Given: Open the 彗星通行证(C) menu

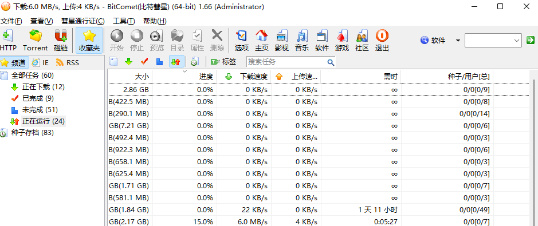Looking at the screenshot, I should click(x=83, y=21).
